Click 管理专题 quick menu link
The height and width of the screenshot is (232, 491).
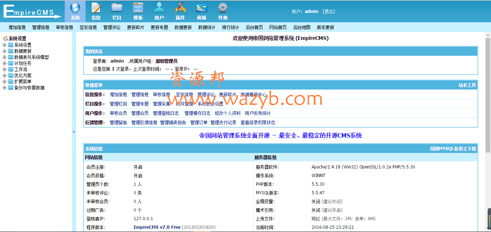(140, 104)
